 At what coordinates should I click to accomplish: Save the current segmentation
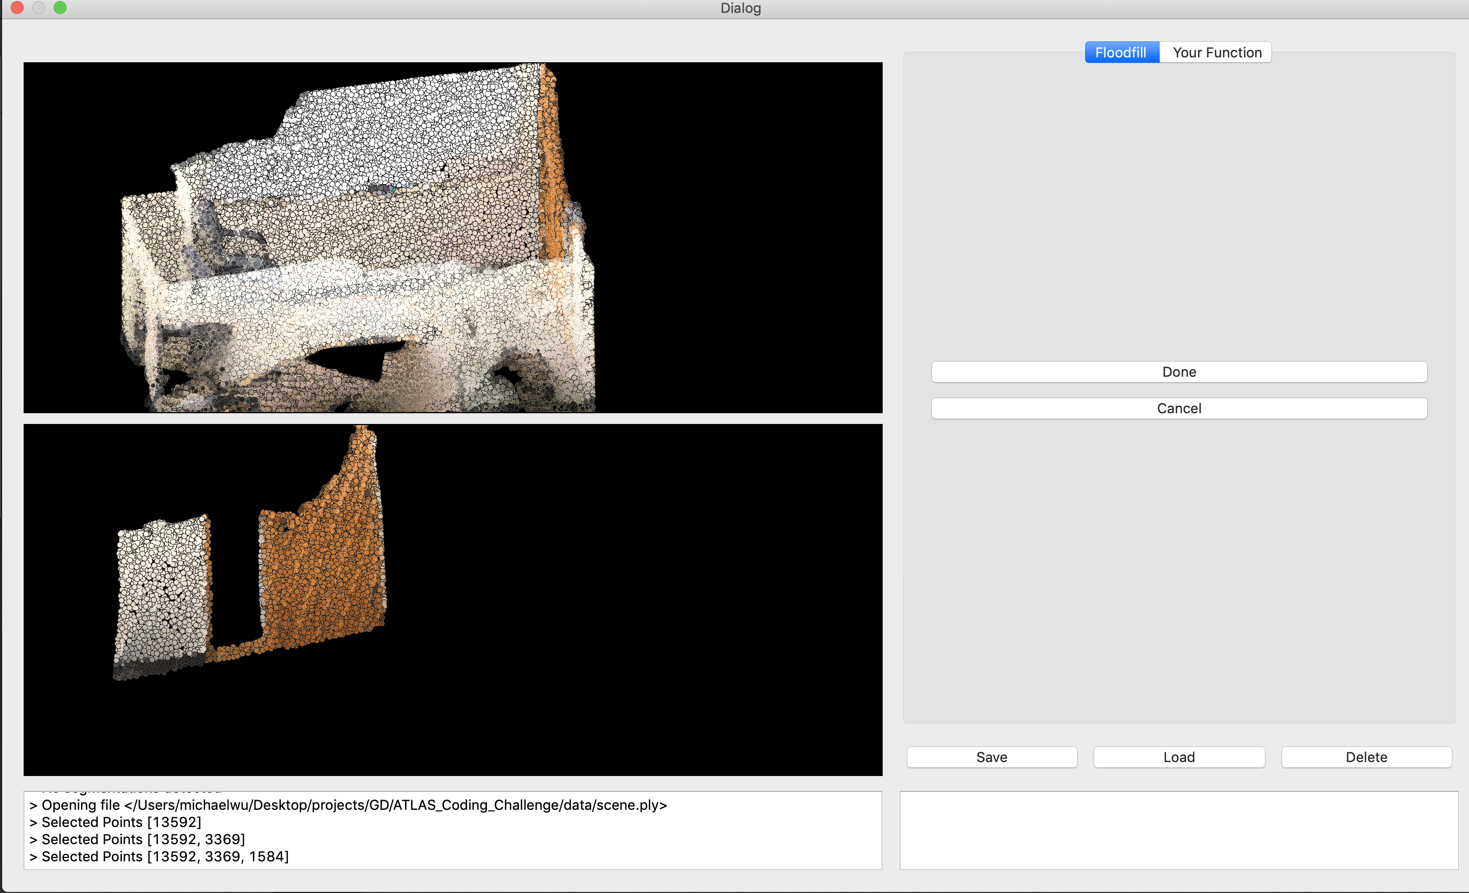pyautogui.click(x=992, y=757)
